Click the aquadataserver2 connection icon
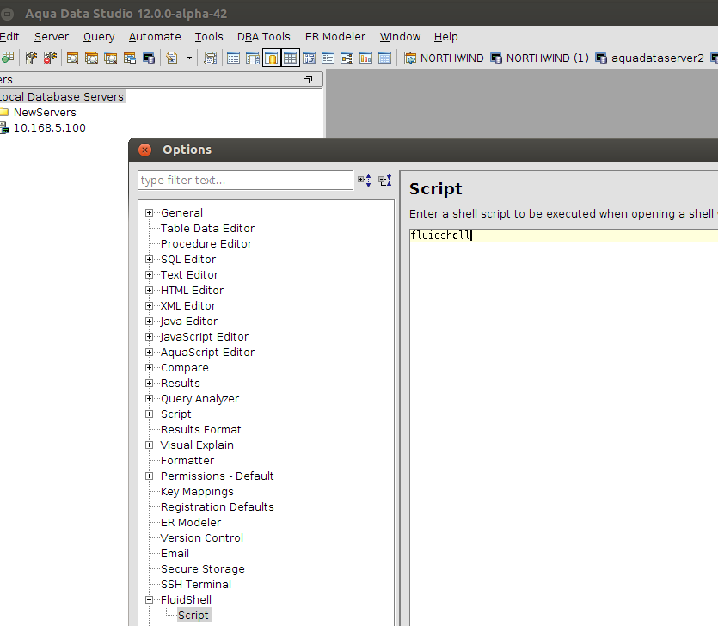718x626 pixels. (x=601, y=58)
